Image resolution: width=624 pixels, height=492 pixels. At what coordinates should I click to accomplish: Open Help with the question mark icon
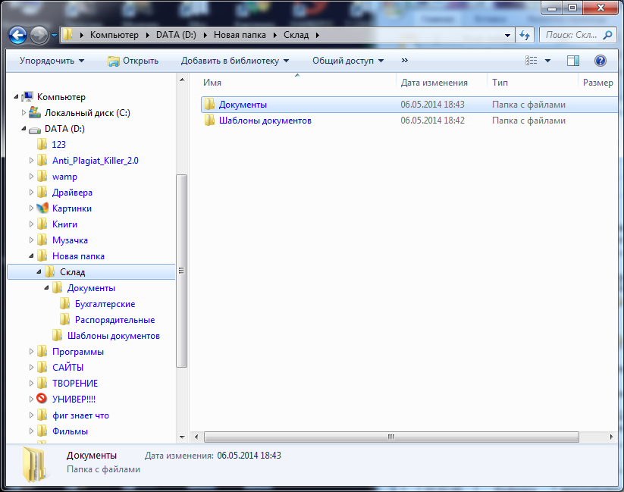pyautogui.click(x=600, y=61)
